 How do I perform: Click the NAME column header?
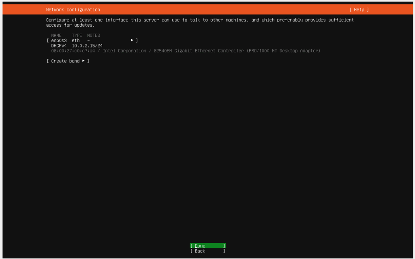[x=56, y=36]
